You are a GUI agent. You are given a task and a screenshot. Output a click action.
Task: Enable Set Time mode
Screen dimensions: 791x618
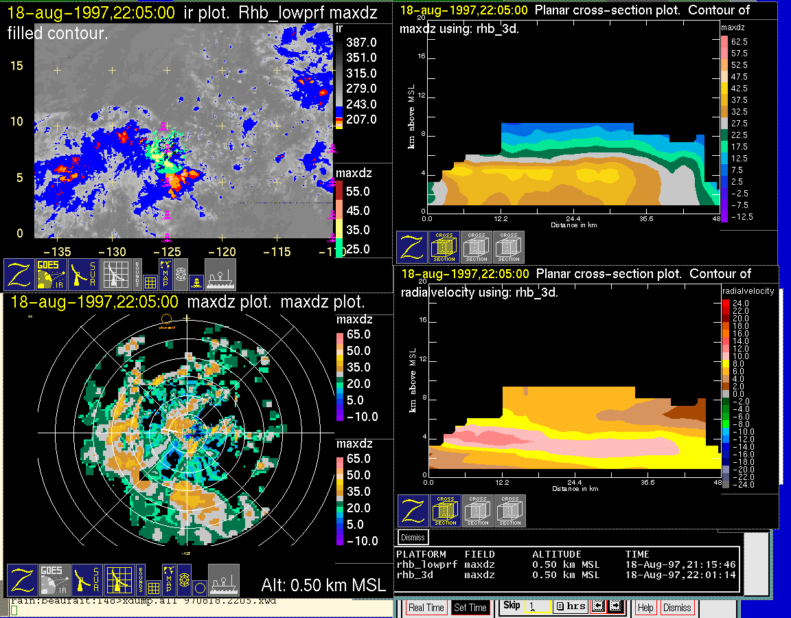pyautogui.click(x=470, y=608)
